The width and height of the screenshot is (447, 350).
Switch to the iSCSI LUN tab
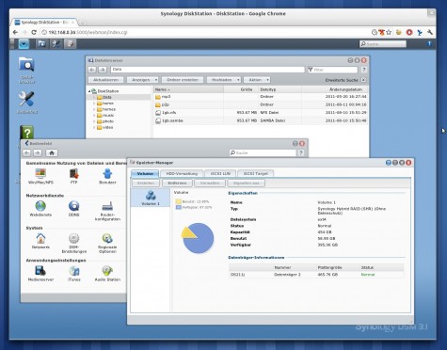tap(220, 173)
